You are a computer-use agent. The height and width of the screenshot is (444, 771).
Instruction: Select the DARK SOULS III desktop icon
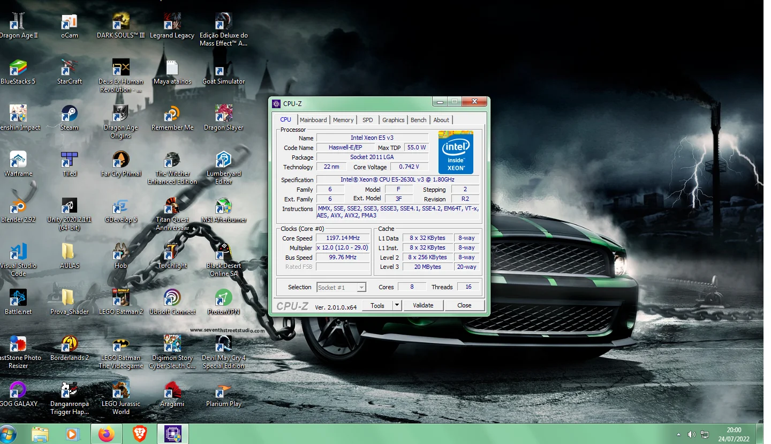pos(121,22)
